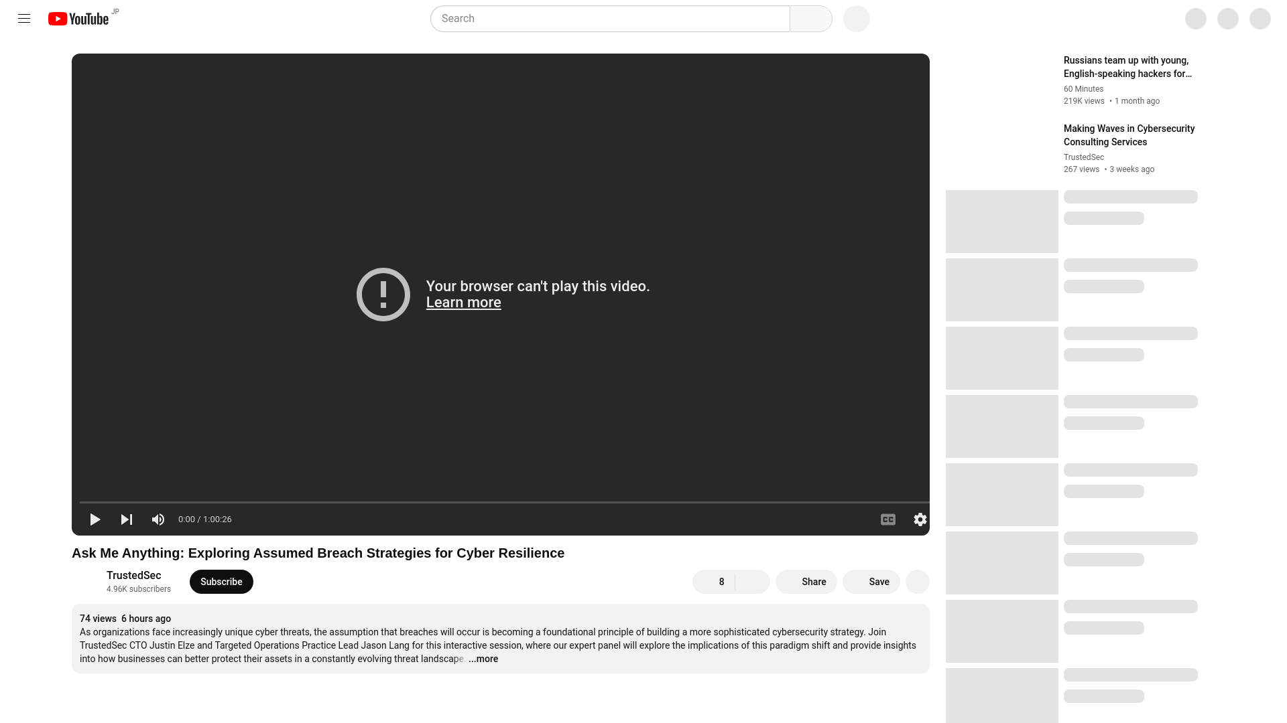
Task: Click the YouTube home logo
Action: [78, 17]
